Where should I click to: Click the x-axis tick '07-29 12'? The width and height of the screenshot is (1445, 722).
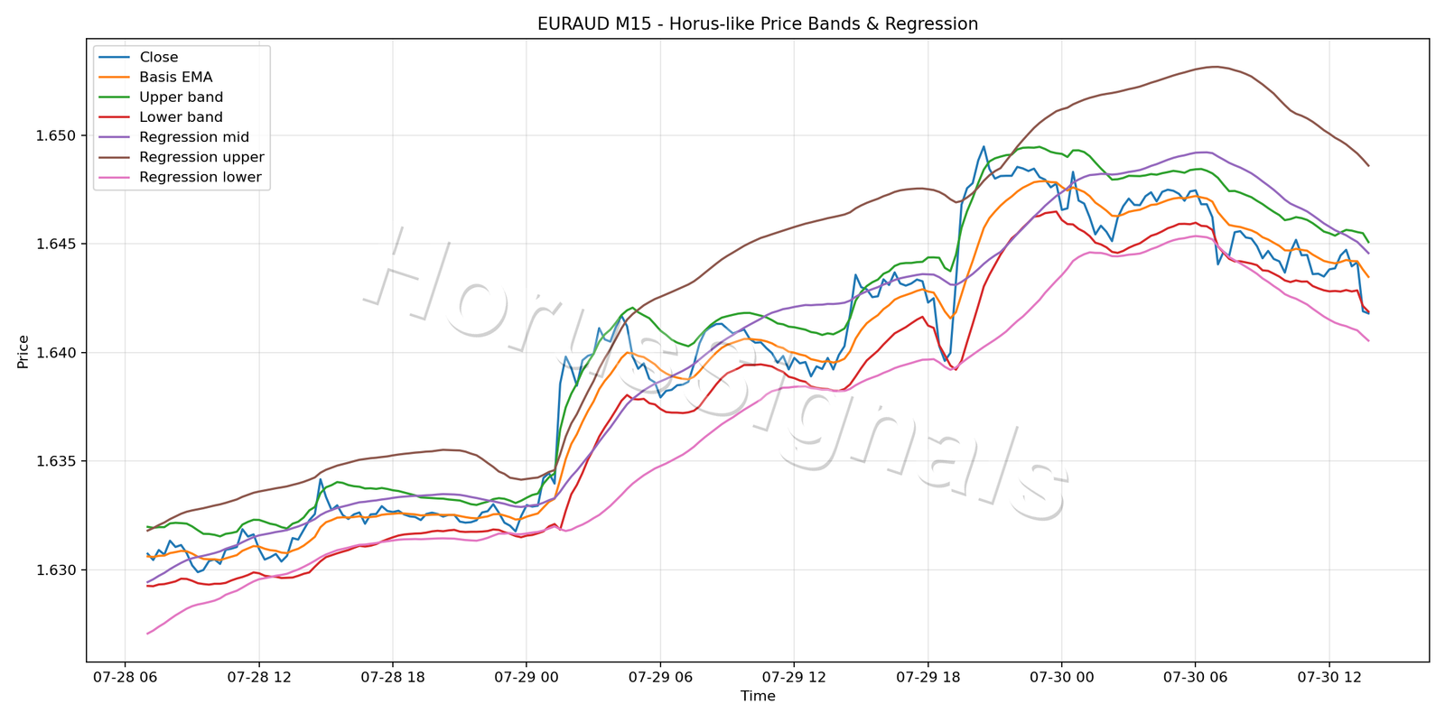[x=794, y=677]
